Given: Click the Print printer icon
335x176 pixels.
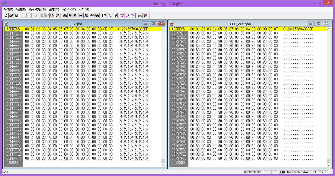Looking at the screenshot, I should pos(140,15).
